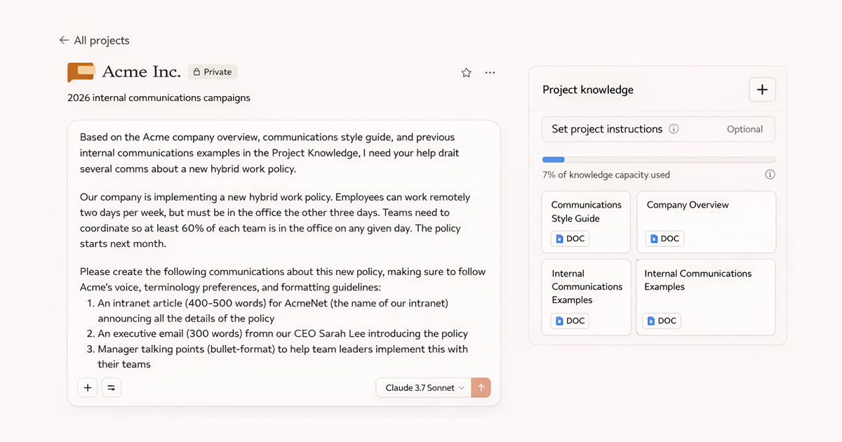The width and height of the screenshot is (842, 442).
Task: Click the project description about 2026 campaigns
Action: [x=159, y=98]
